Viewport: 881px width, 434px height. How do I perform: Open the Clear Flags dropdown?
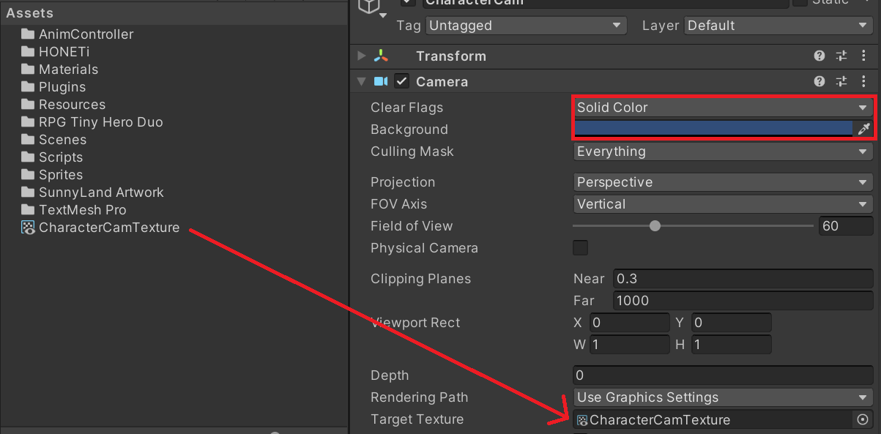(723, 108)
